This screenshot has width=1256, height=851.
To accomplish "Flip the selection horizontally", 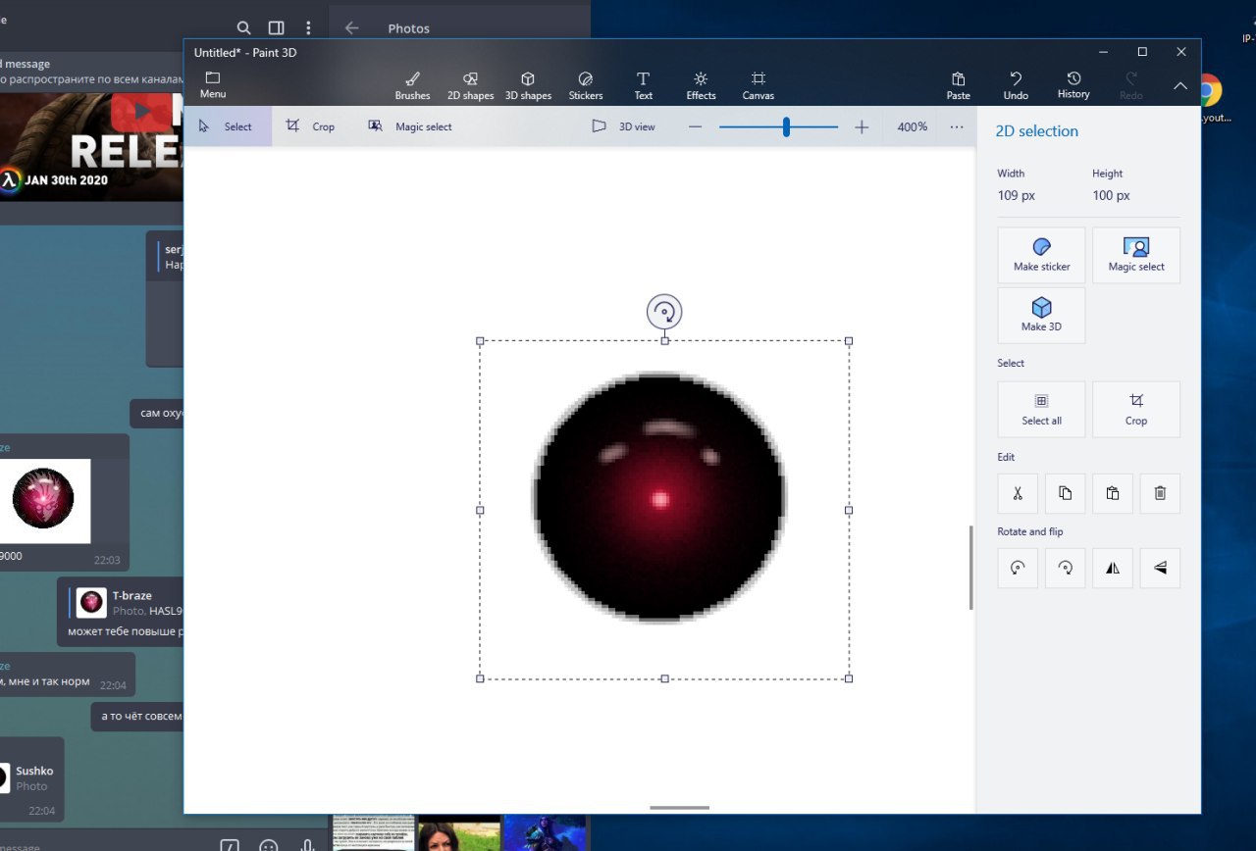I will tap(1113, 568).
